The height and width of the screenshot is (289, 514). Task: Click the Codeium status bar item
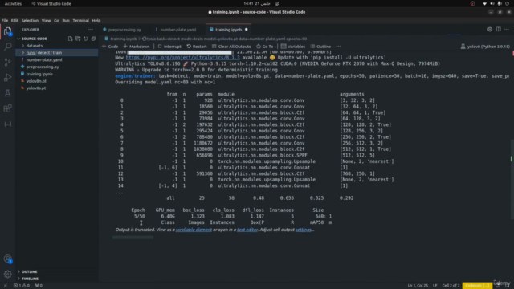click(477, 286)
